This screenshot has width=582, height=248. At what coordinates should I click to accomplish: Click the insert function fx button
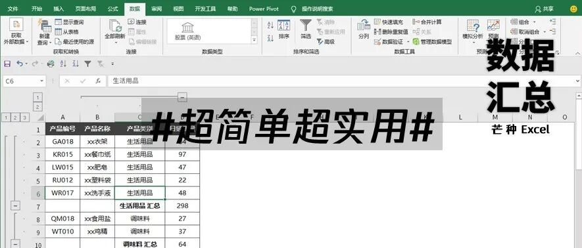[98, 81]
